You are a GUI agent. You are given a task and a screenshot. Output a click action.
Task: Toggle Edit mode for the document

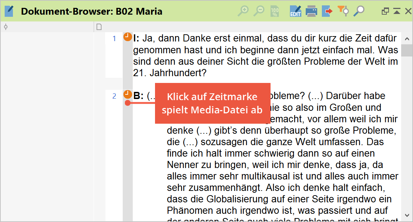coord(295,11)
